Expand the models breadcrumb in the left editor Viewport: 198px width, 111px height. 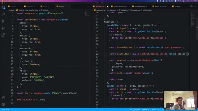[11, 10]
